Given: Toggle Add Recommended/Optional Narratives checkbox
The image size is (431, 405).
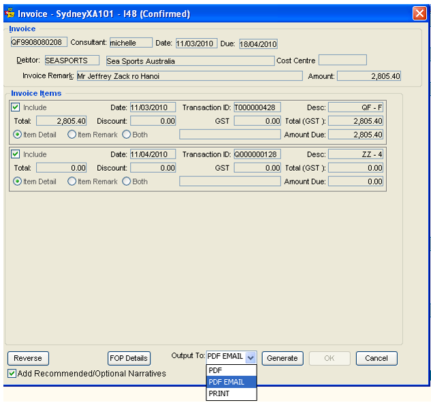Looking at the screenshot, I should [12, 374].
